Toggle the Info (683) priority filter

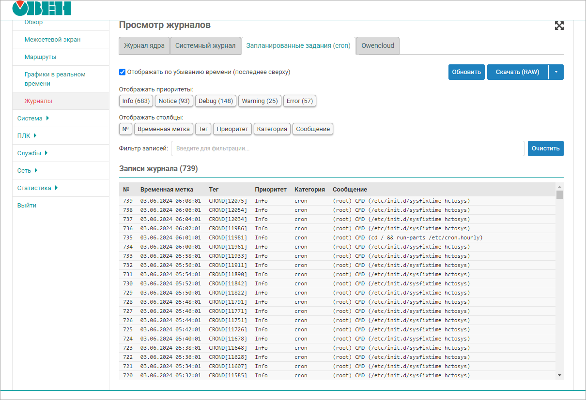(136, 101)
